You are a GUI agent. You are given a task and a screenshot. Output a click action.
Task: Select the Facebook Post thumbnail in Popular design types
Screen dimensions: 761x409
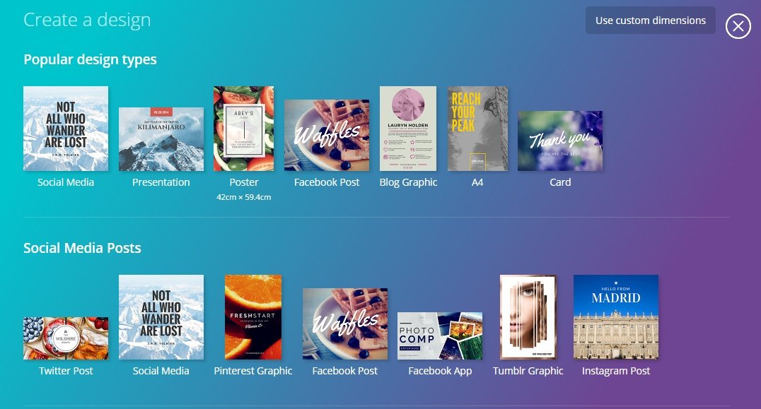coord(327,135)
